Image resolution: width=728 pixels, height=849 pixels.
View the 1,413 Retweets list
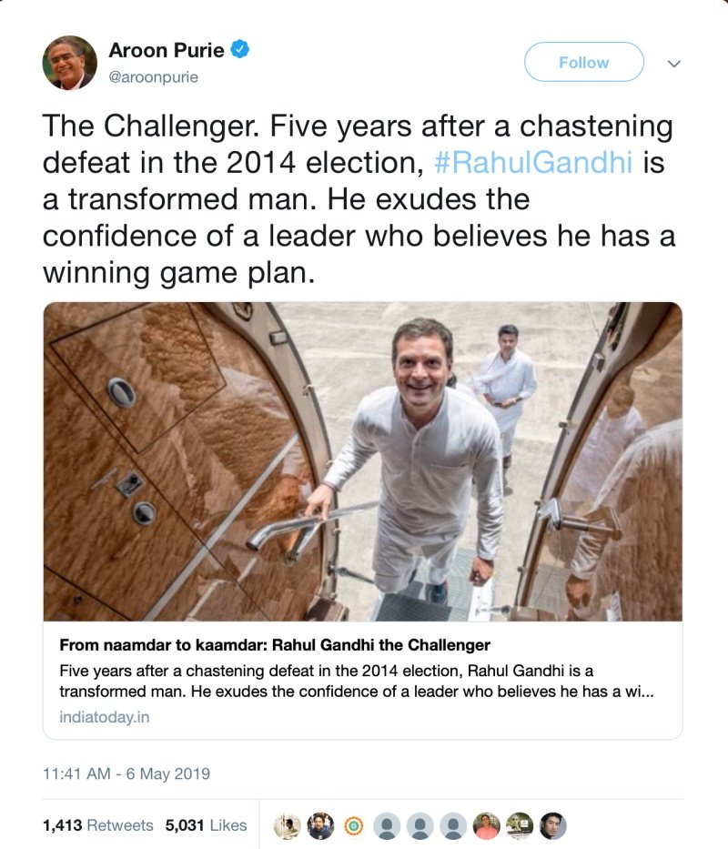click(98, 825)
